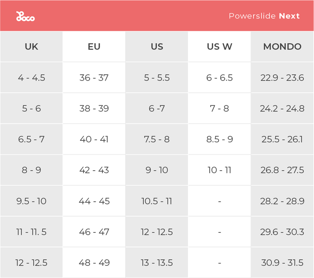Click the UK 12 - 12.5 cell

[31, 263]
